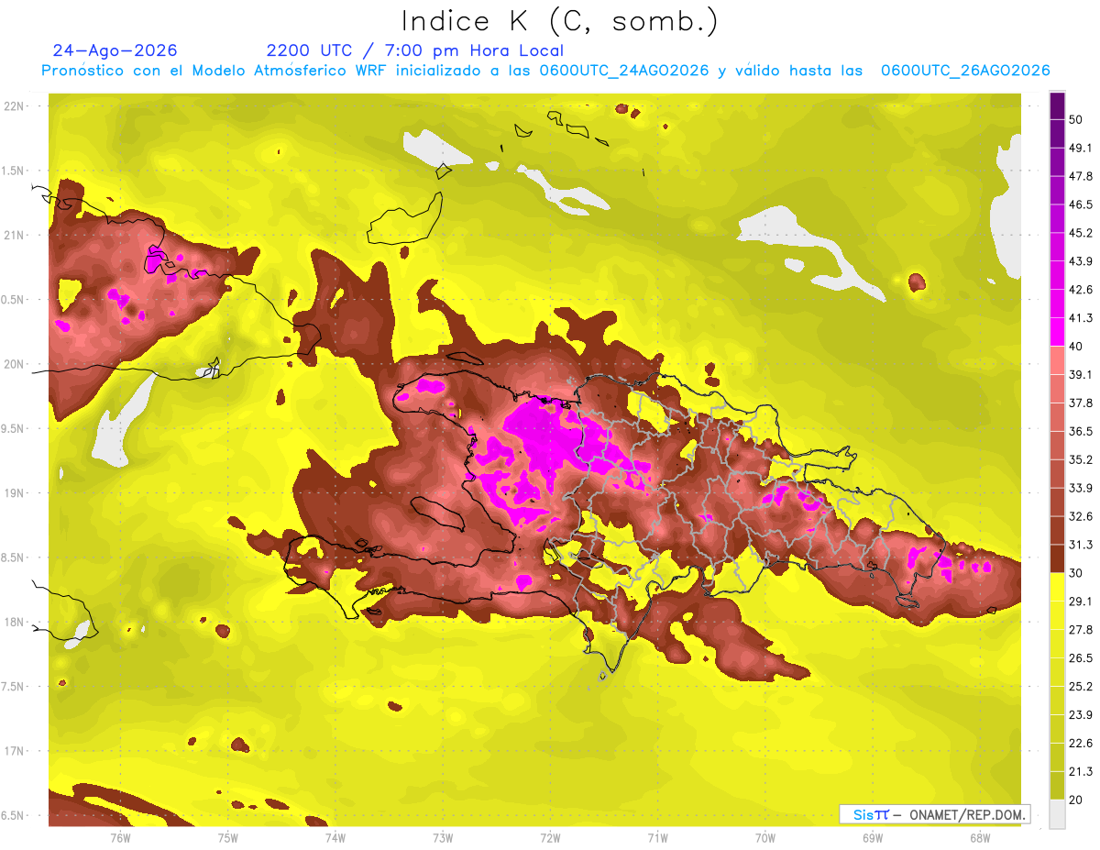Click the "7.5N" latitude tick label
Image resolution: width=1100 pixels, height=850 pixels.
(x=14, y=687)
